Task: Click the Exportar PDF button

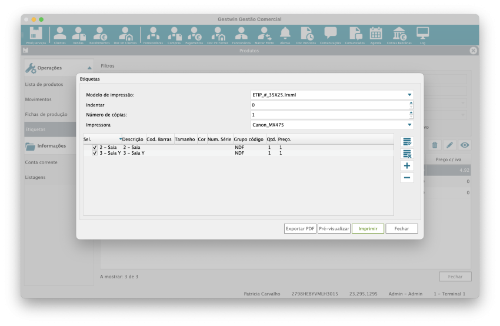Action: 300,228
